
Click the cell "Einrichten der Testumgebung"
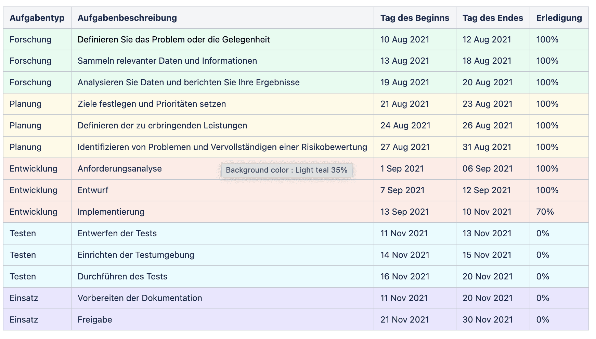click(x=136, y=255)
